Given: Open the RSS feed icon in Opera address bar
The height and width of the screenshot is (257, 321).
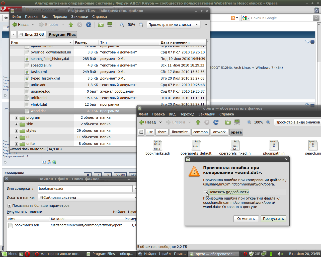Looking at the screenshot, I should click(233, 18).
